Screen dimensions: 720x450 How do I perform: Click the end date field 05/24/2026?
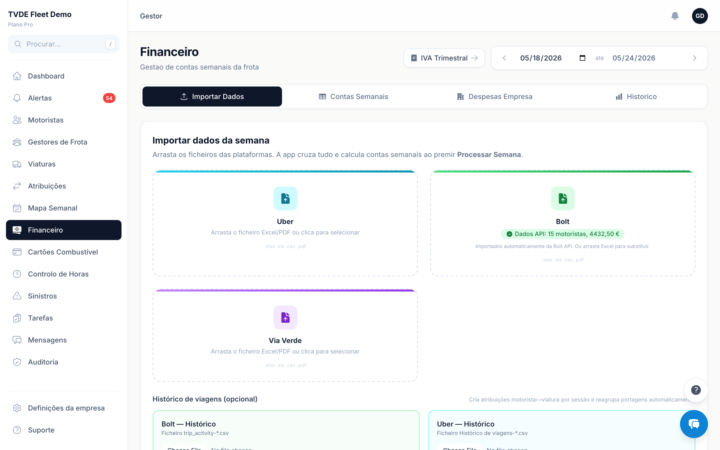click(x=634, y=58)
